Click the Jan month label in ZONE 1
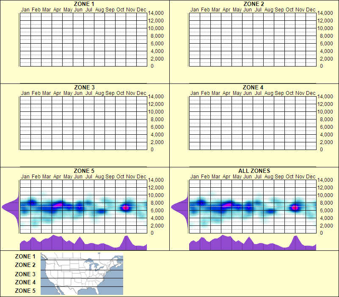The width and height of the screenshot is (339, 297). click(x=25, y=9)
